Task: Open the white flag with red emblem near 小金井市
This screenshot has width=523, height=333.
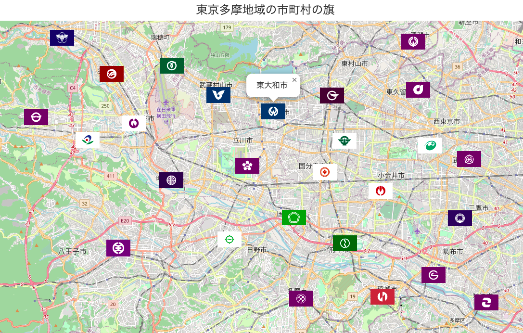Action: [381, 191]
